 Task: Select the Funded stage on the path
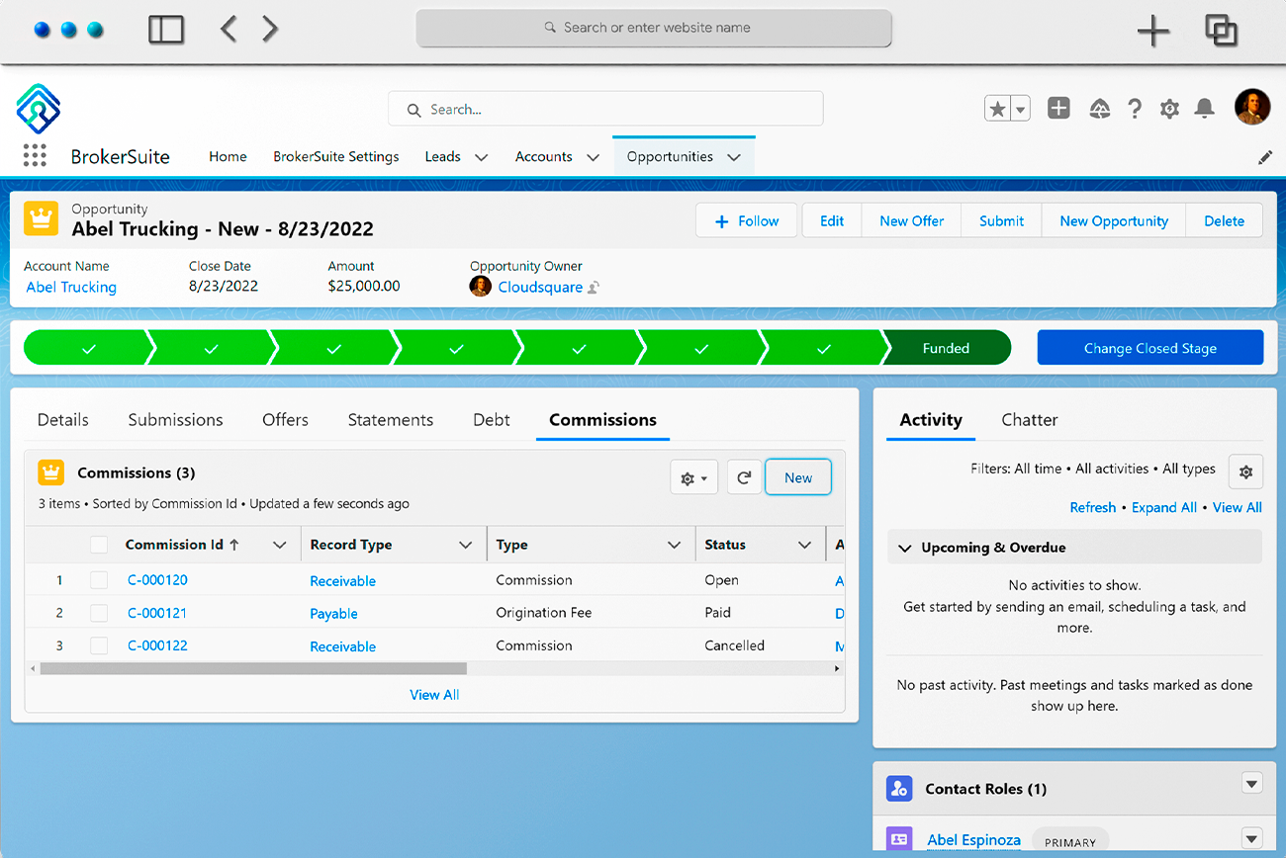(x=947, y=347)
